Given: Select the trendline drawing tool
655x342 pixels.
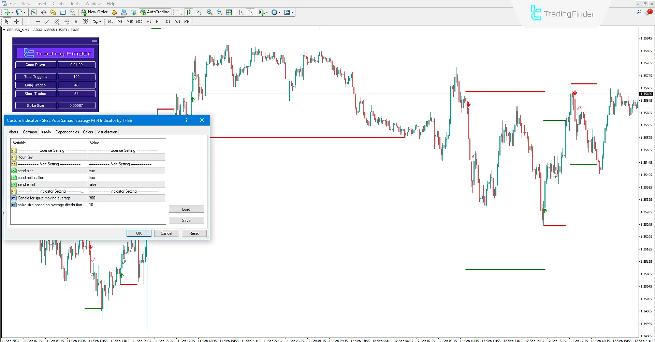Looking at the screenshot, I should (x=47, y=21).
